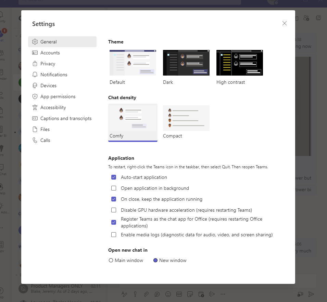Go to Notifications settings

62,75
